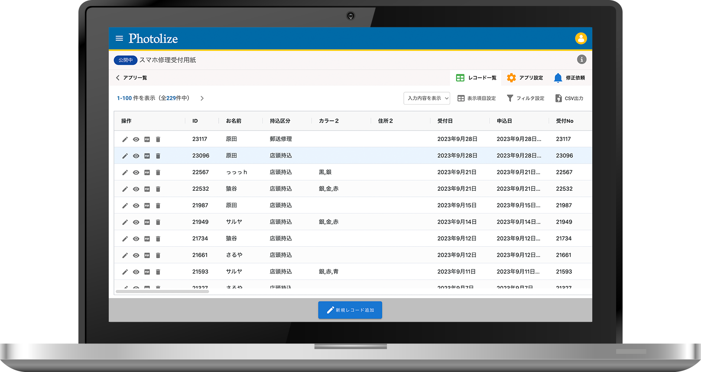Open PDF for record 21661
This screenshot has width=701, height=372.
(x=147, y=256)
